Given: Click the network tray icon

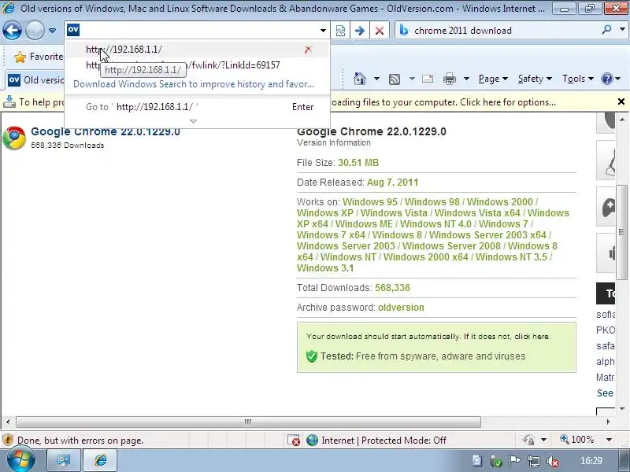Looking at the screenshot, I should coord(534,462).
